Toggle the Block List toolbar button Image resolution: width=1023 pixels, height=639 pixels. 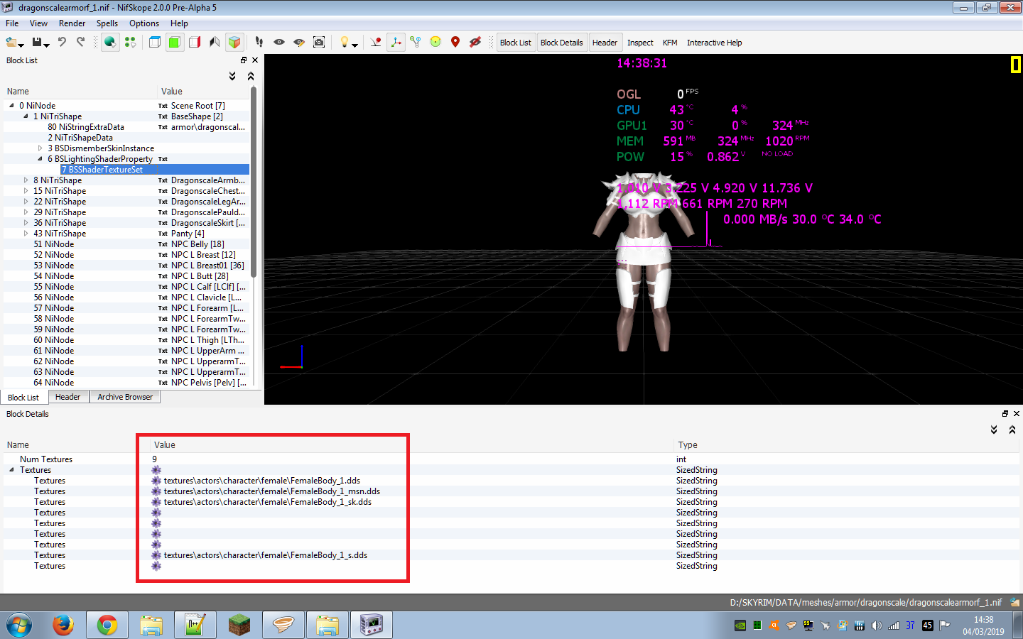(516, 43)
